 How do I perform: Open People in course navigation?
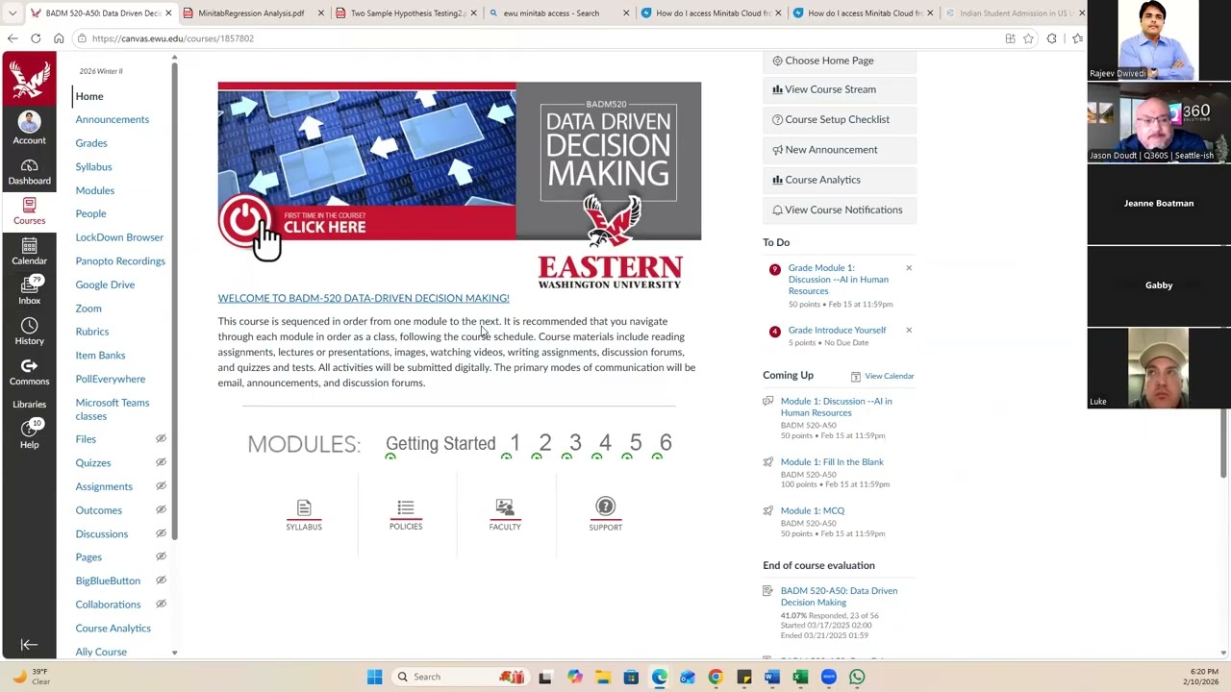[91, 213]
